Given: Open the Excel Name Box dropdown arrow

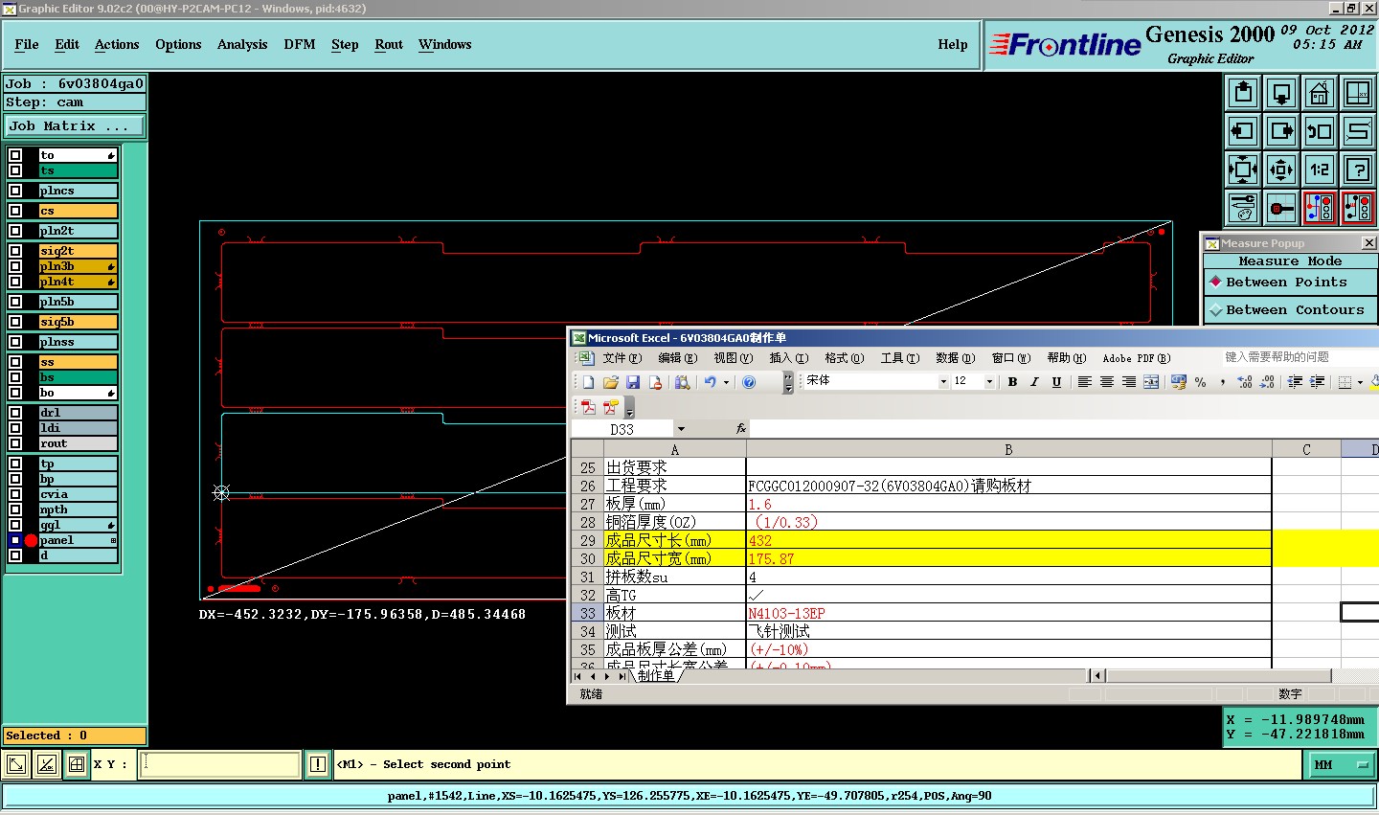Looking at the screenshot, I should pos(681,429).
